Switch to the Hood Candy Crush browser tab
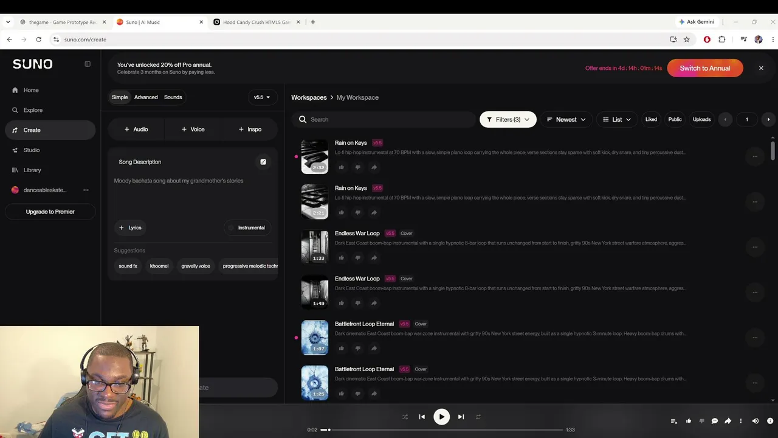778x438 pixels. click(256, 22)
